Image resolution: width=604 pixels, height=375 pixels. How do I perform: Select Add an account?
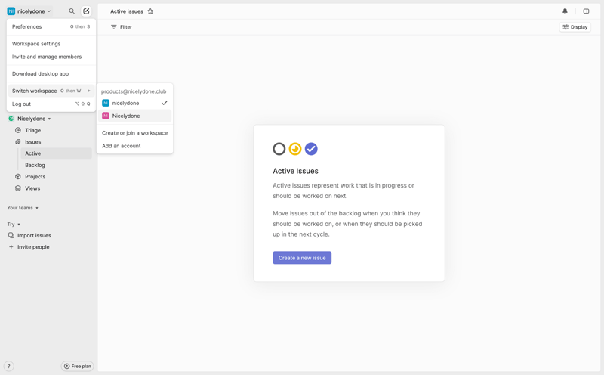[x=134, y=146]
